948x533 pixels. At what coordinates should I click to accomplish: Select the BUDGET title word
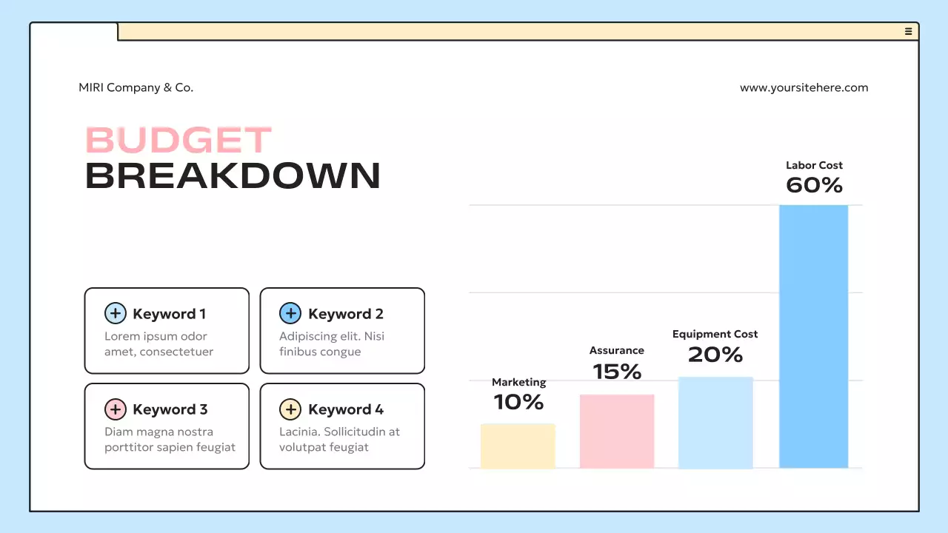[x=178, y=141]
